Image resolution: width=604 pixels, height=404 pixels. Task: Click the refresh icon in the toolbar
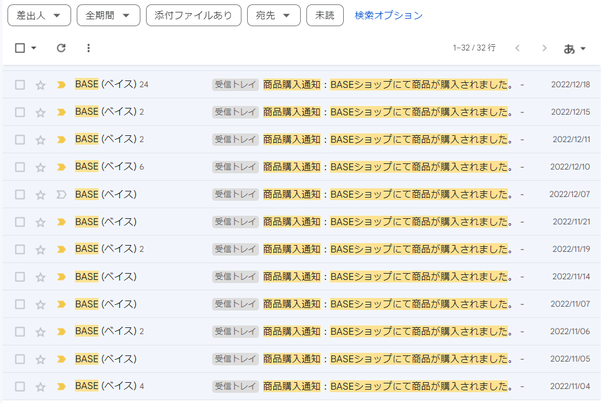click(61, 48)
